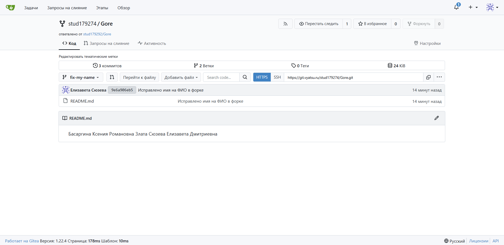504x245 pixels.
Task: Switch the clone URL to SSH
Action: 277,77
